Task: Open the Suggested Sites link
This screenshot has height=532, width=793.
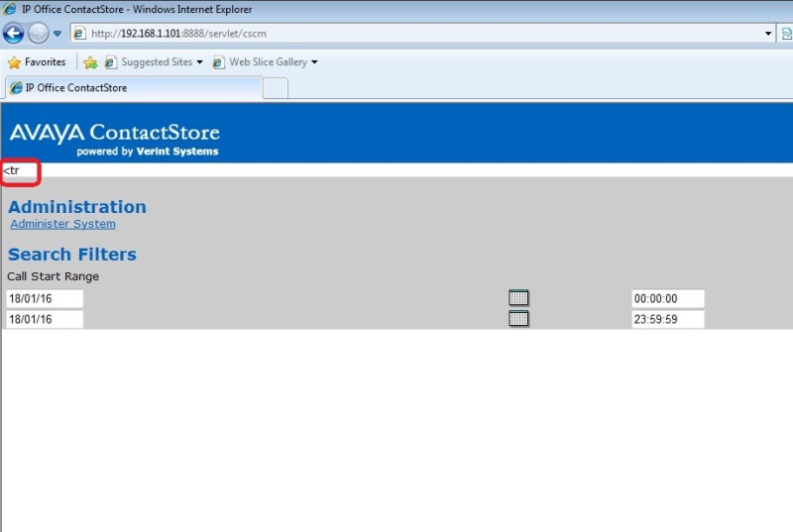Action: tap(157, 62)
